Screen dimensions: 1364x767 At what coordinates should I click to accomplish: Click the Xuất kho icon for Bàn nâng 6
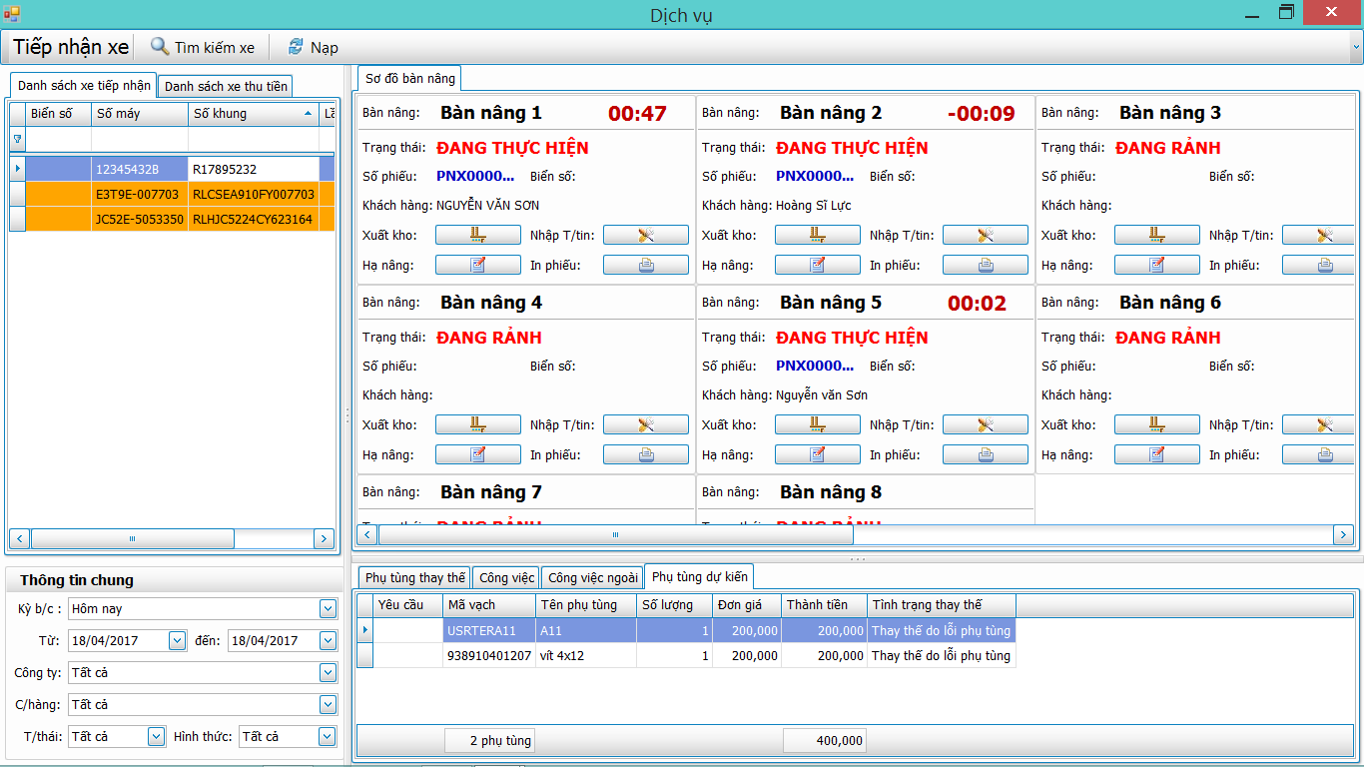(x=1157, y=425)
